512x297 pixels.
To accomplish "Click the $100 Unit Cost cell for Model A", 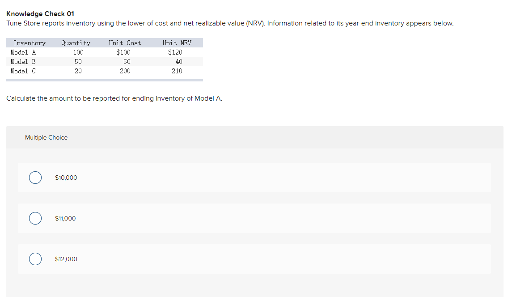I will click(123, 52).
